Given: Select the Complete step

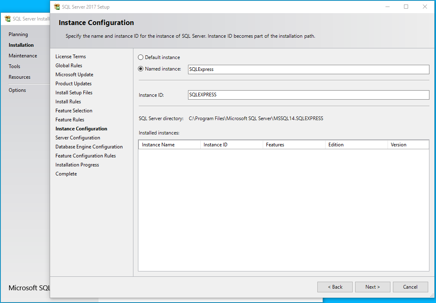Looking at the screenshot, I should (66, 174).
